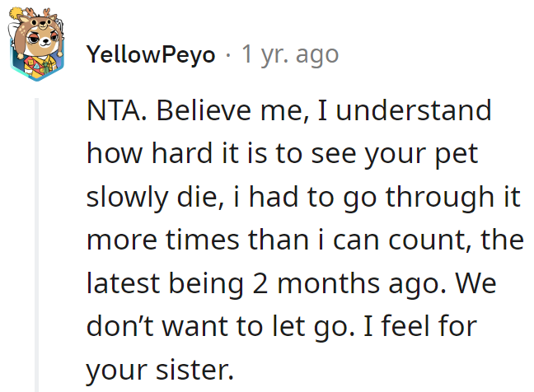
Task: Click the antlers atop the avatar
Action: tap(37, 14)
